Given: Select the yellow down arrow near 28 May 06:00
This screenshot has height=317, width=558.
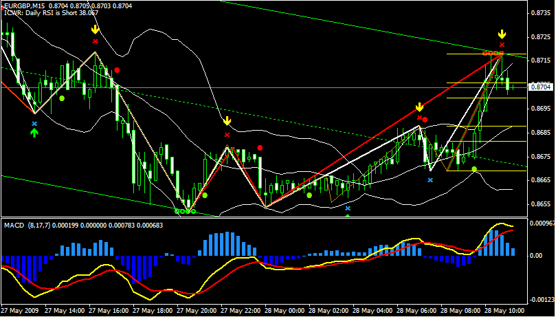Looking at the screenshot, I should tap(418, 108).
